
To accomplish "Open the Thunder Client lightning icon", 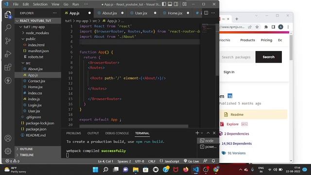I will (8, 81).
